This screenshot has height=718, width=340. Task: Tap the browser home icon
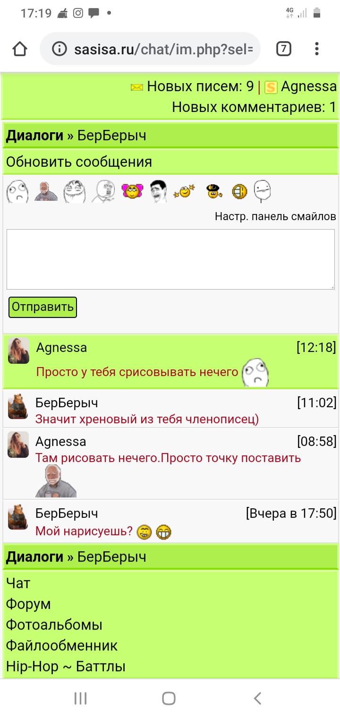coord(19,49)
